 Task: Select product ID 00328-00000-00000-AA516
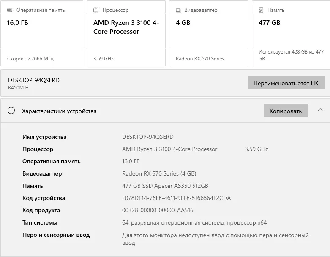(158, 210)
